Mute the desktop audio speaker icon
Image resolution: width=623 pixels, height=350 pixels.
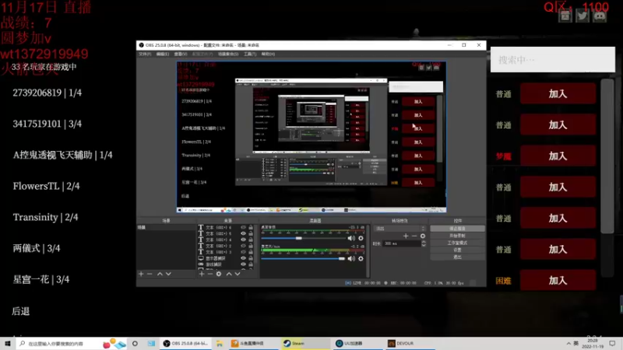(351, 238)
